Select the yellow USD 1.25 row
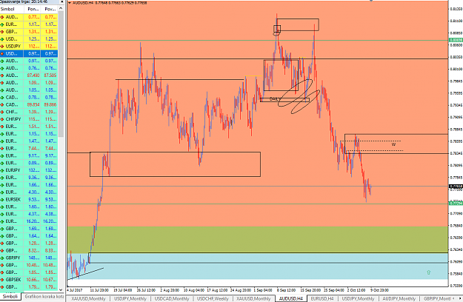The image size is (463, 302). point(29,39)
